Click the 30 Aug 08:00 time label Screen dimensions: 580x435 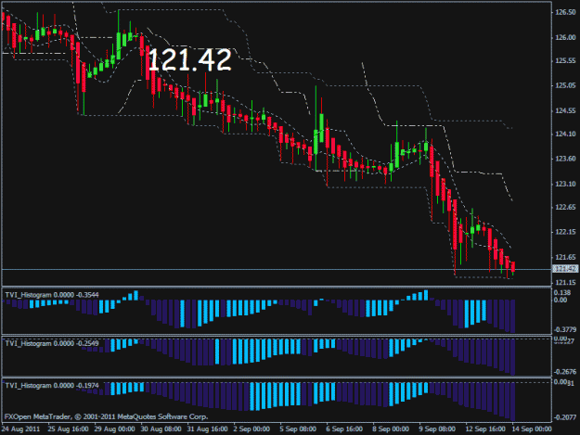point(161,429)
